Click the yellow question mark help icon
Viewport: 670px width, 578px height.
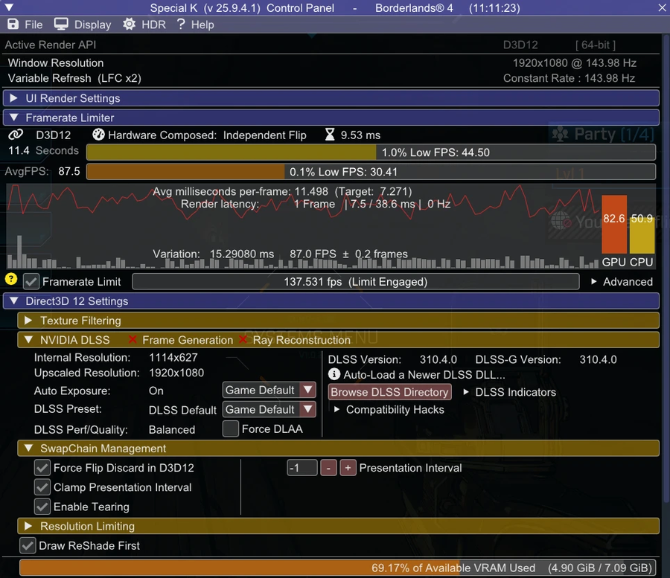point(11,280)
